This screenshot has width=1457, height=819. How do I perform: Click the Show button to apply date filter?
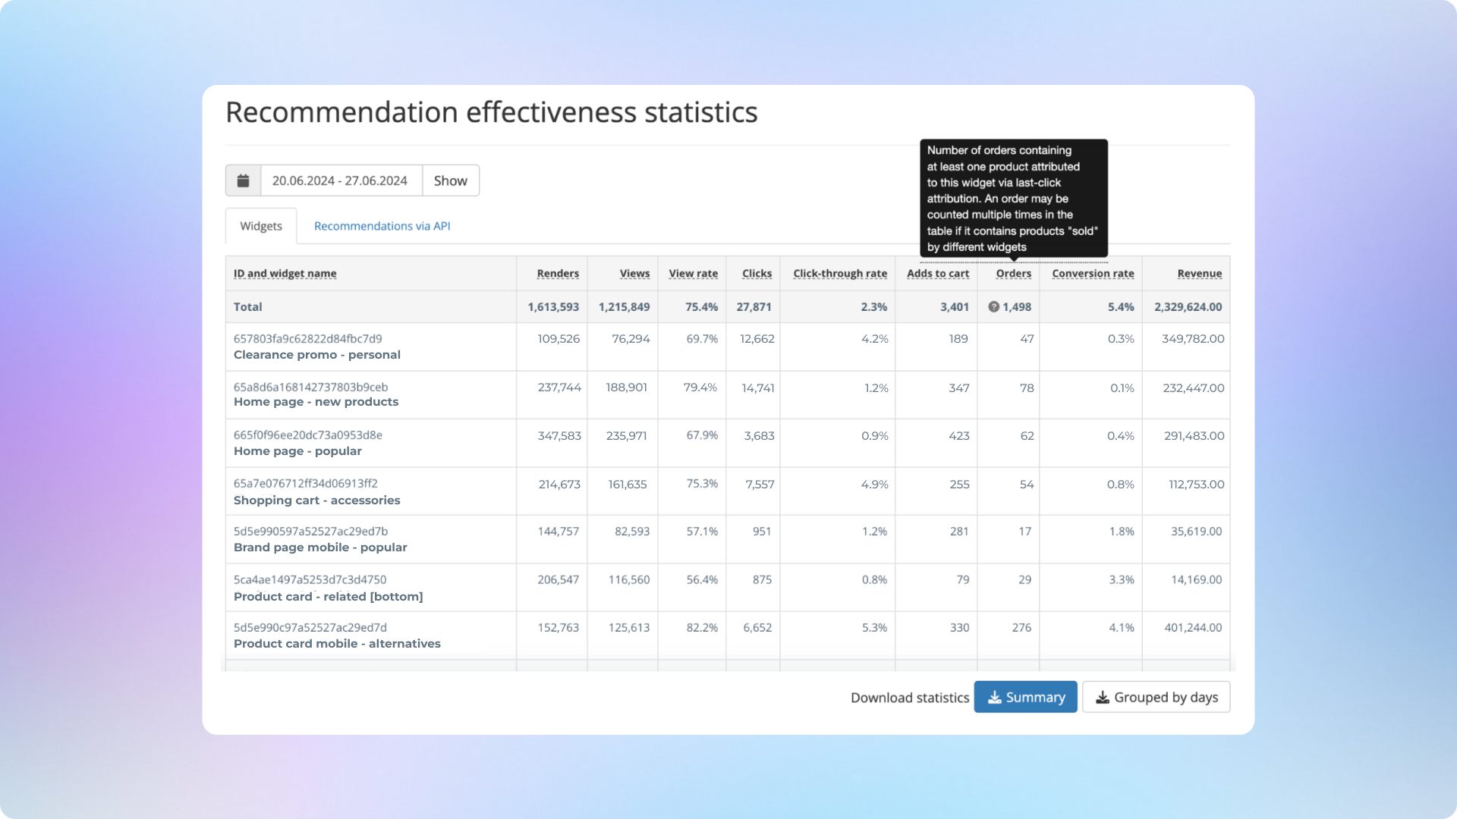pyautogui.click(x=450, y=180)
